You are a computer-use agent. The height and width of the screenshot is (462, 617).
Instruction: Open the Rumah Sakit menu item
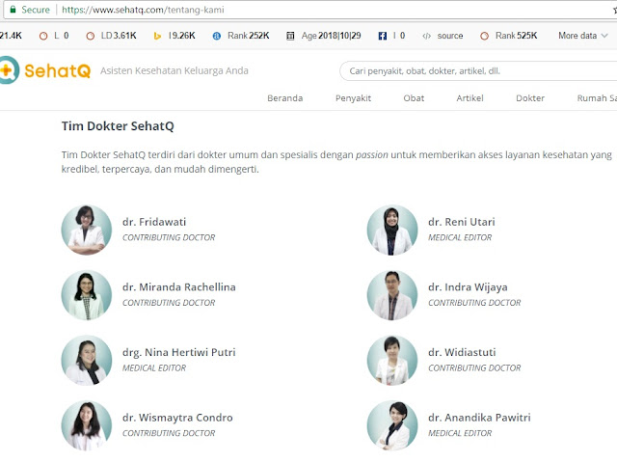pos(597,98)
